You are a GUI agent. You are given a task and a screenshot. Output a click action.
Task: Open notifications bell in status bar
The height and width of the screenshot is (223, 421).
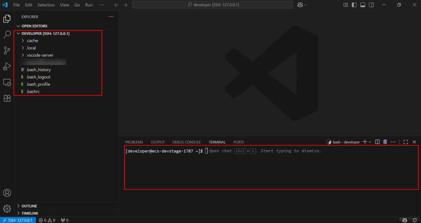point(415,220)
